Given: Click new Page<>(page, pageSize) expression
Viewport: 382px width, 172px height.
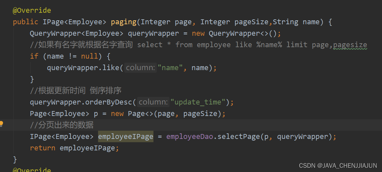Looking at the screenshot, I should click(x=167, y=114).
